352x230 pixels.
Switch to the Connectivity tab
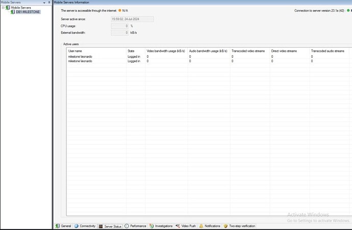[85, 226]
